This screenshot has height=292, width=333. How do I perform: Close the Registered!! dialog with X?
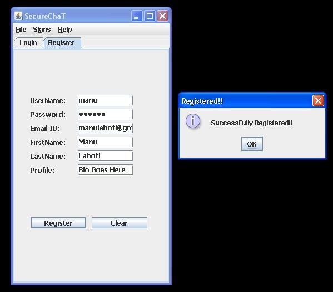tap(318, 101)
